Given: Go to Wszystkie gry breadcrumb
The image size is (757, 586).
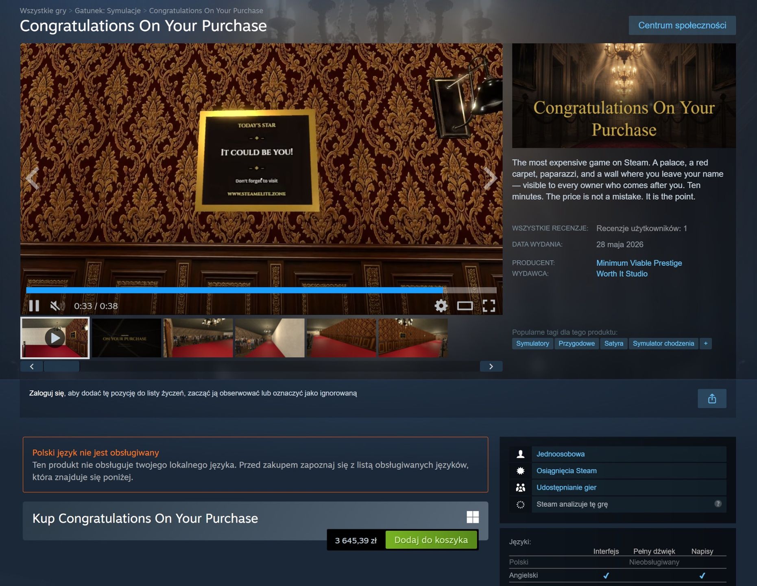Looking at the screenshot, I should click(x=43, y=11).
